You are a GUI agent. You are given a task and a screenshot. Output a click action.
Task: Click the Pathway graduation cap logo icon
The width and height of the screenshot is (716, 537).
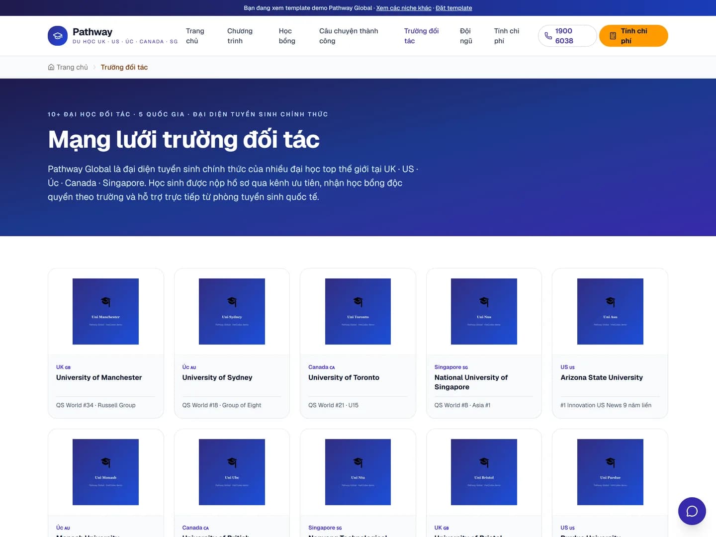click(x=58, y=36)
